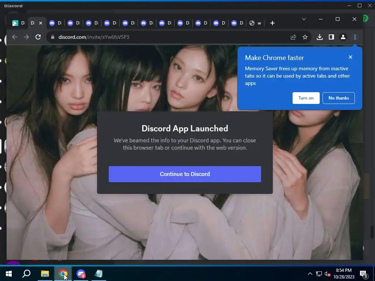Dismiss the Make Chrome faster popup
375x281 pixels.
point(350,57)
